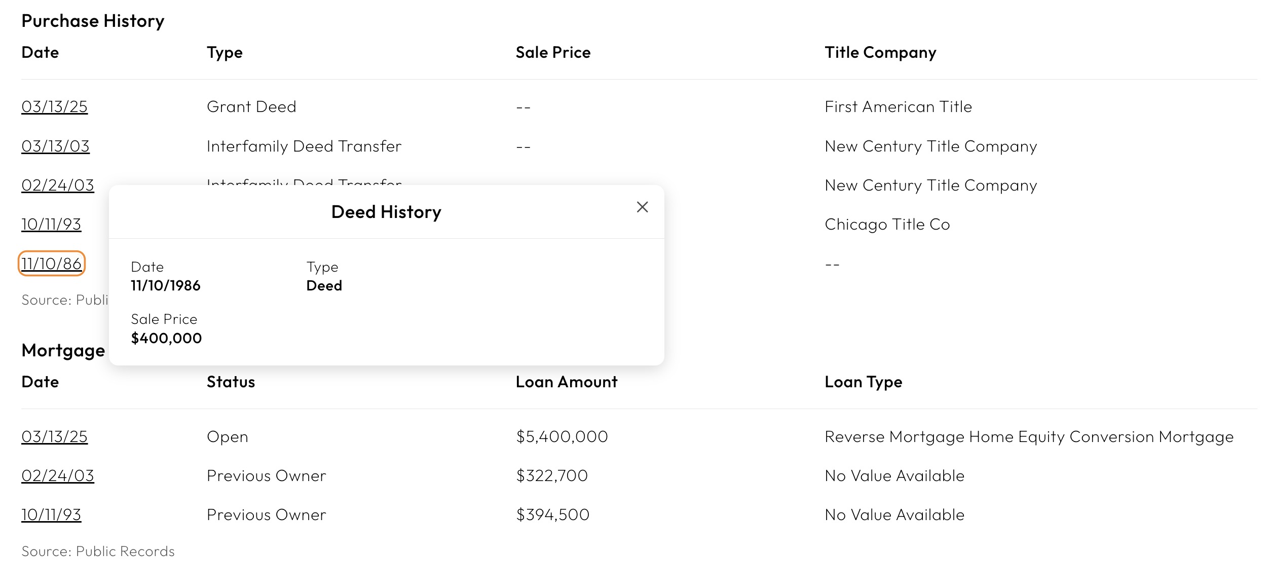Open the 02/24/03 purchase history record
The width and height of the screenshot is (1271, 587).
pyautogui.click(x=57, y=186)
